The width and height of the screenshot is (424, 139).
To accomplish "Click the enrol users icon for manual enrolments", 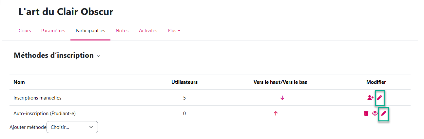I will [x=370, y=98].
